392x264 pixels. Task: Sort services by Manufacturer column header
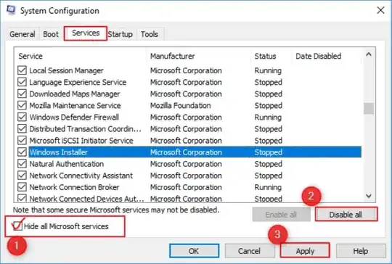(173, 56)
